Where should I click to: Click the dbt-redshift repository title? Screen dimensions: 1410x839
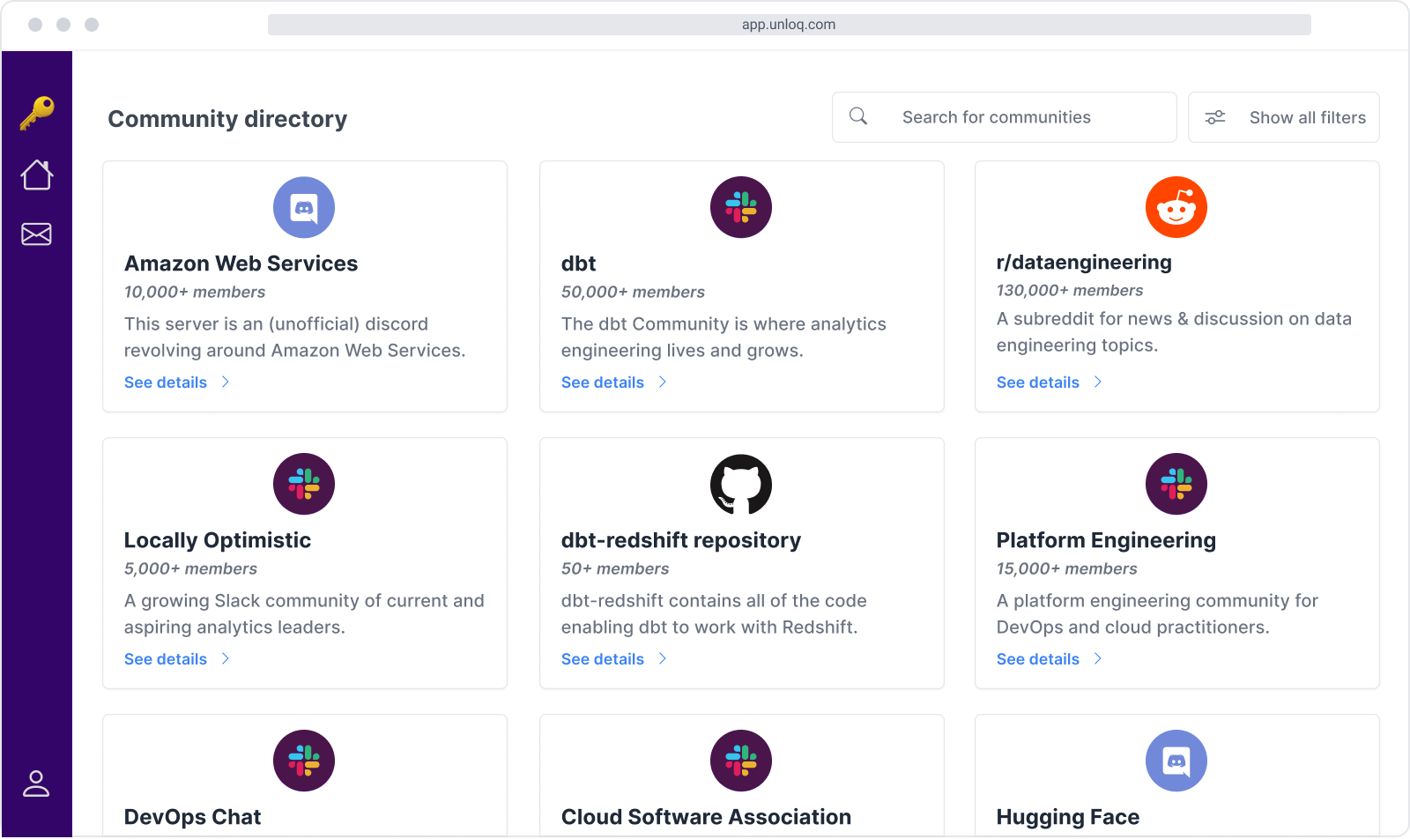[x=681, y=540]
